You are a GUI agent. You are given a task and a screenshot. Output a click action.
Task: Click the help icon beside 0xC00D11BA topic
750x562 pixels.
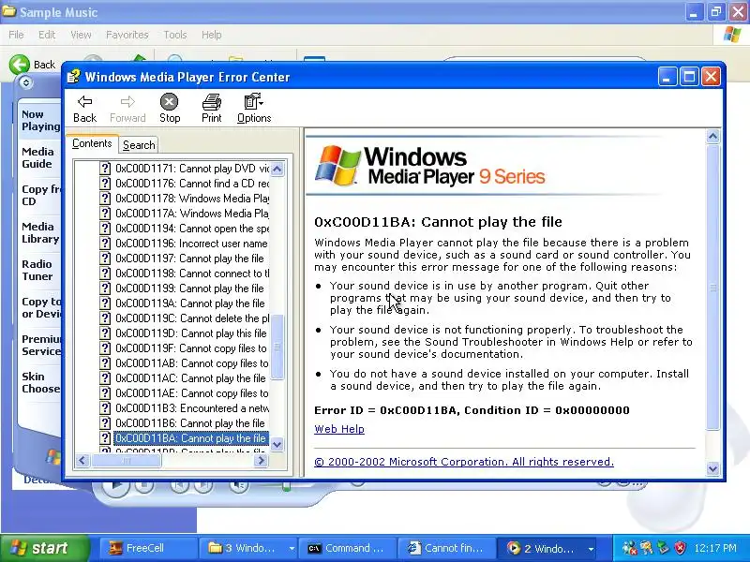pyautogui.click(x=105, y=437)
